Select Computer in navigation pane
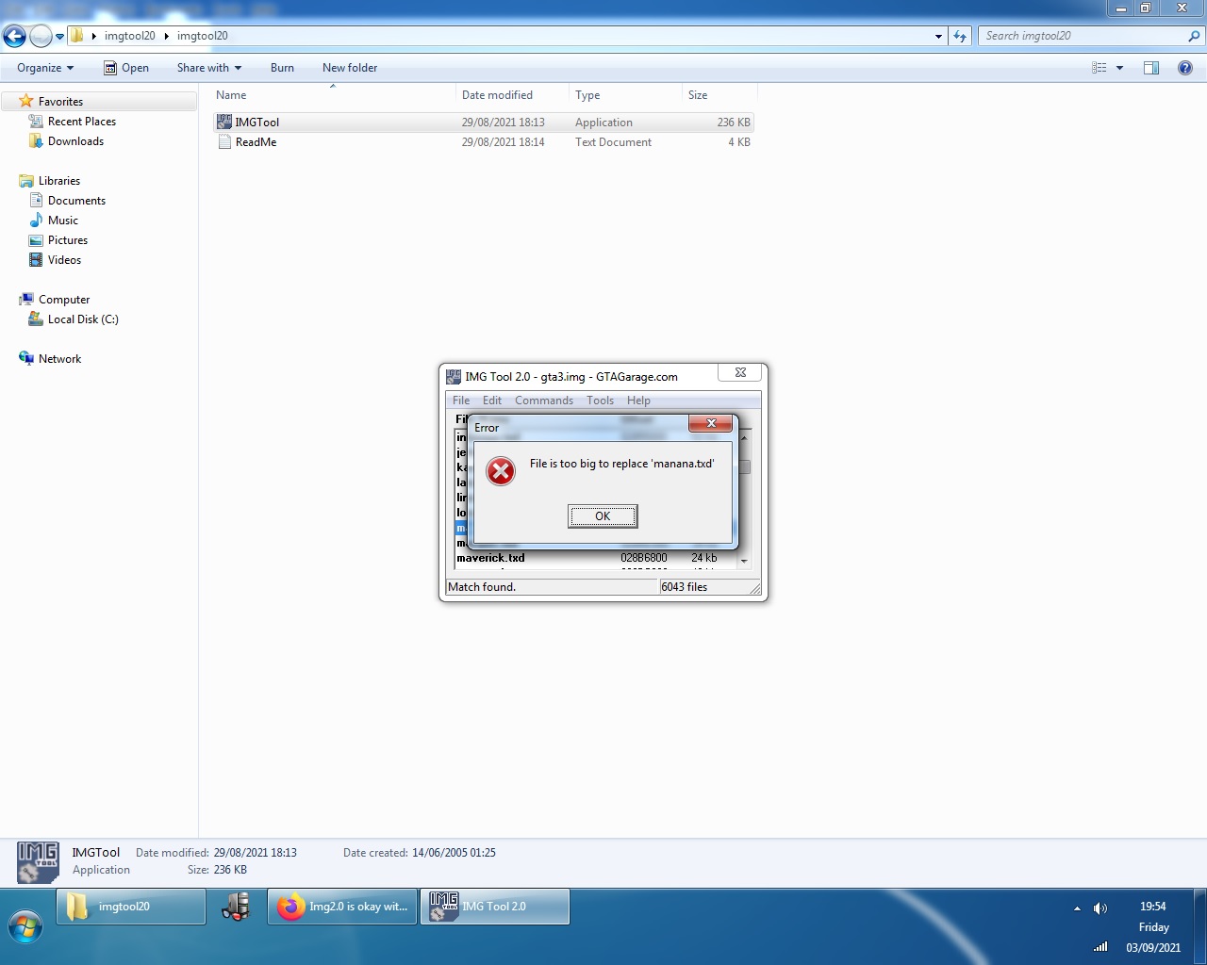 pyautogui.click(x=63, y=300)
